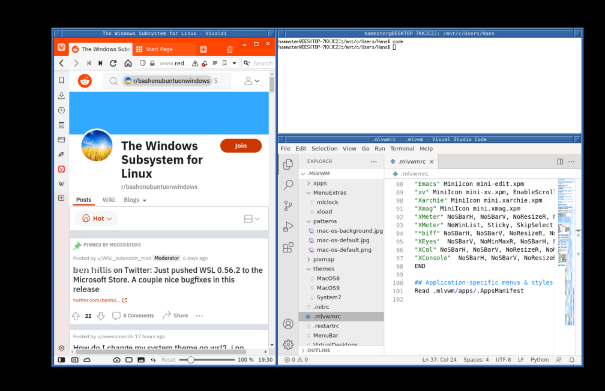Join The Windows Subsystem for Linux subreddit
Image resolution: width=605 pixels, height=391 pixels.
point(241,146)
